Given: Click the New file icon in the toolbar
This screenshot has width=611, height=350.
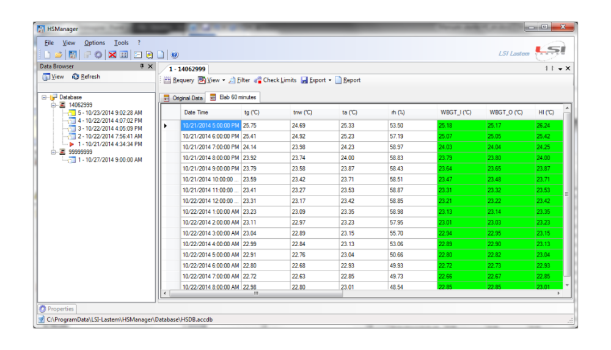Looking at the screenshot, I should pos(48,55).
